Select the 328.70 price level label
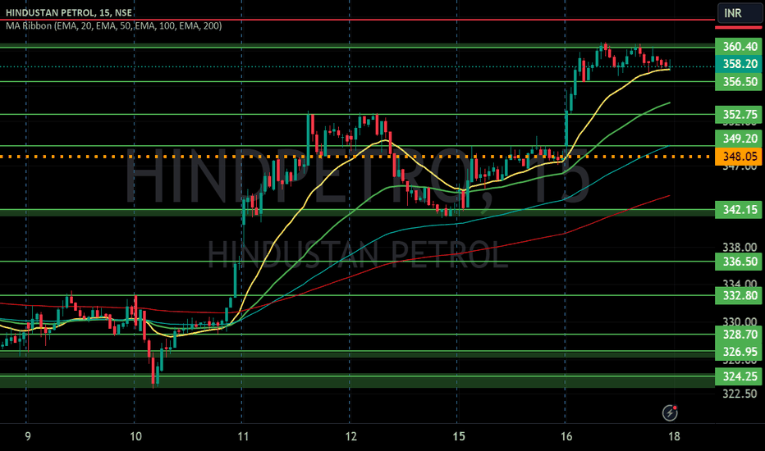The width and height of the screenshot is (765, 451). (739, 335)
